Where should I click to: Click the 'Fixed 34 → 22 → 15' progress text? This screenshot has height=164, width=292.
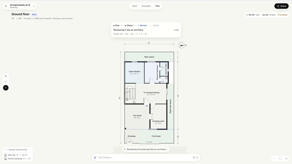130,34
